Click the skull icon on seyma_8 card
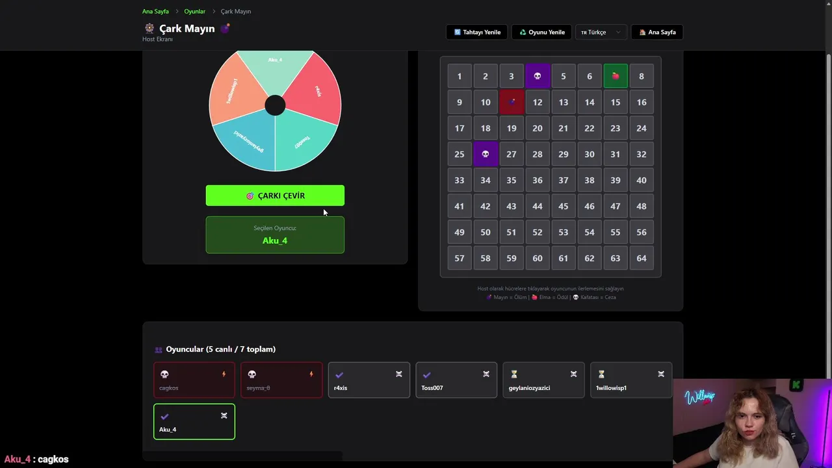Screen dimensions: 832x468 coord(252,374)
